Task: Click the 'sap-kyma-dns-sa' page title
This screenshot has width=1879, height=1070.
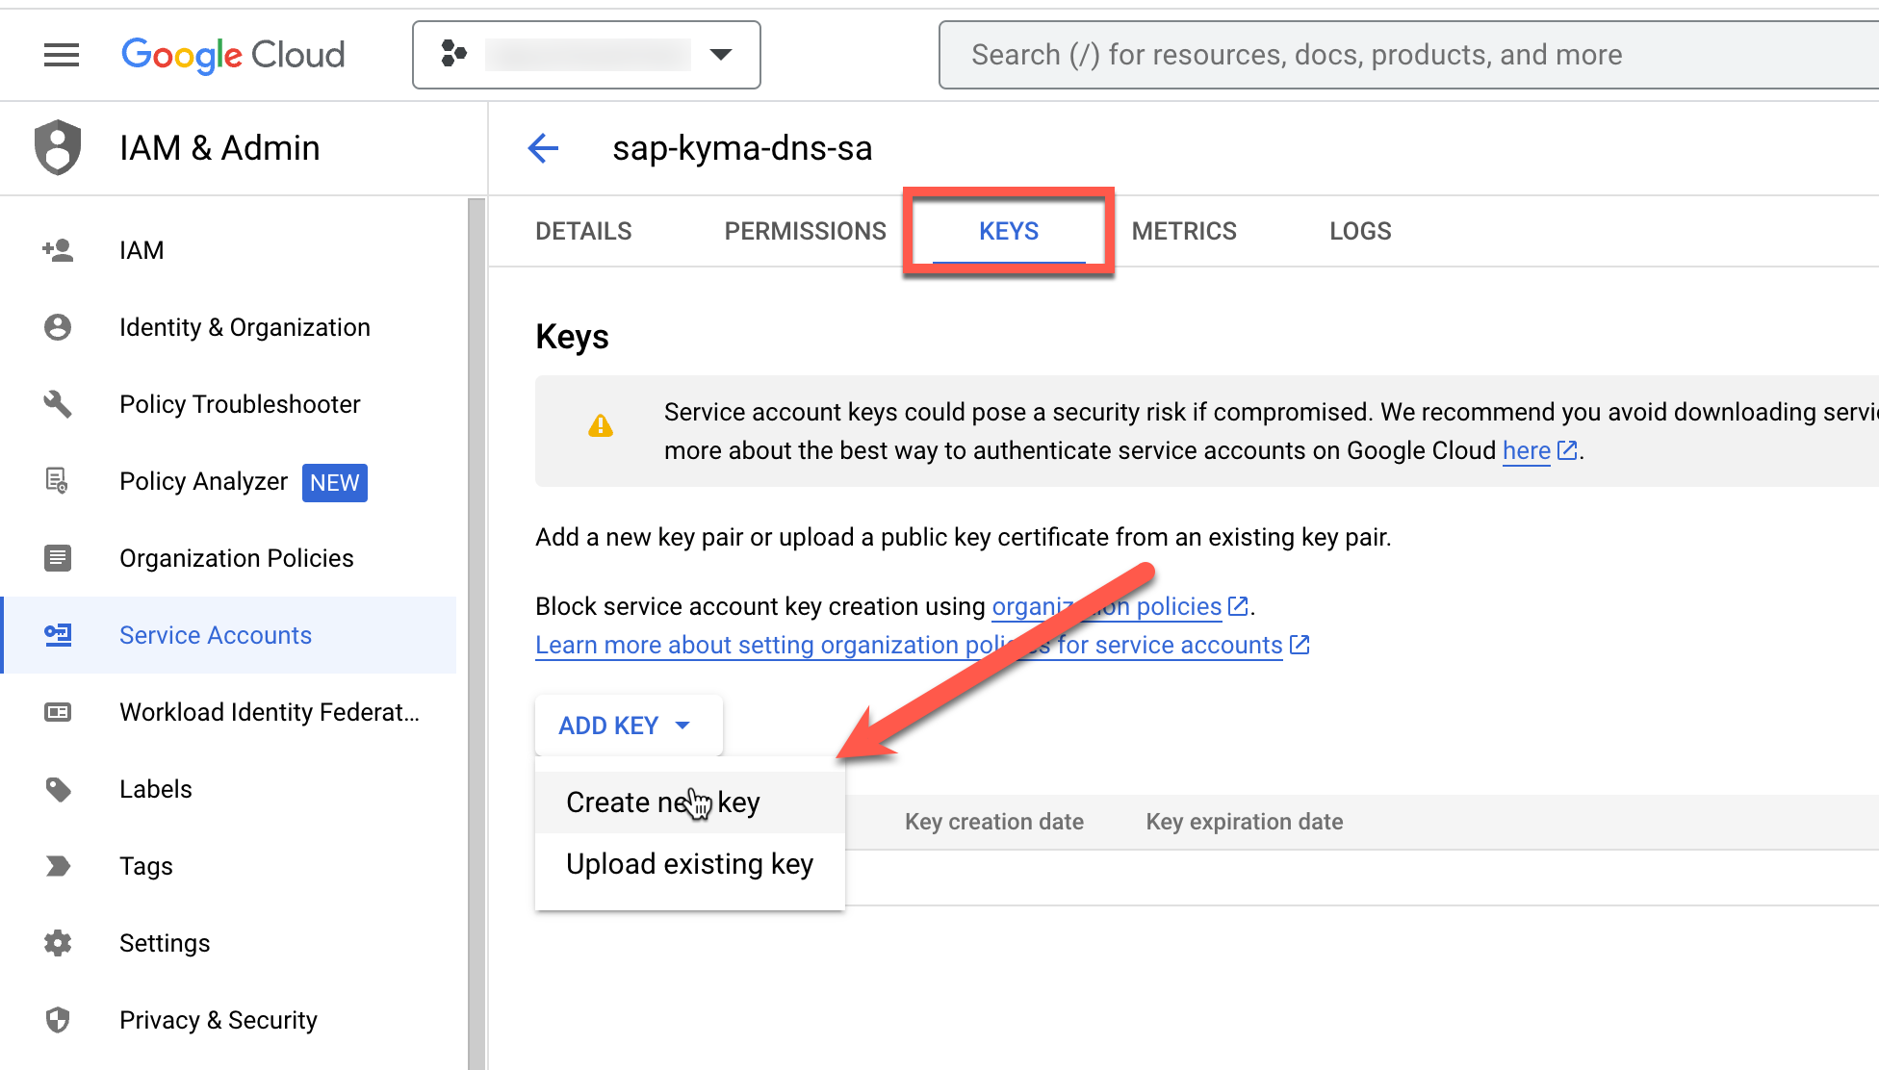Action: tap(742, 148)
